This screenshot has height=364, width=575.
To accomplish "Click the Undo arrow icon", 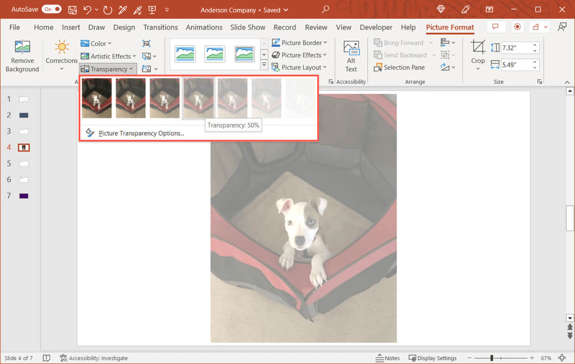I will click(87, 10).
